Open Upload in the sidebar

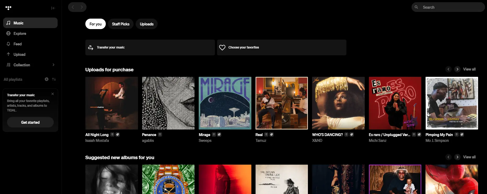coord(30,54)
